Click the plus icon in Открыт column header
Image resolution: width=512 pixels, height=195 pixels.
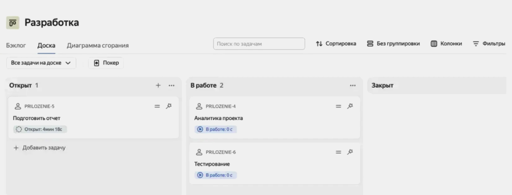click(x=158, y=85)
